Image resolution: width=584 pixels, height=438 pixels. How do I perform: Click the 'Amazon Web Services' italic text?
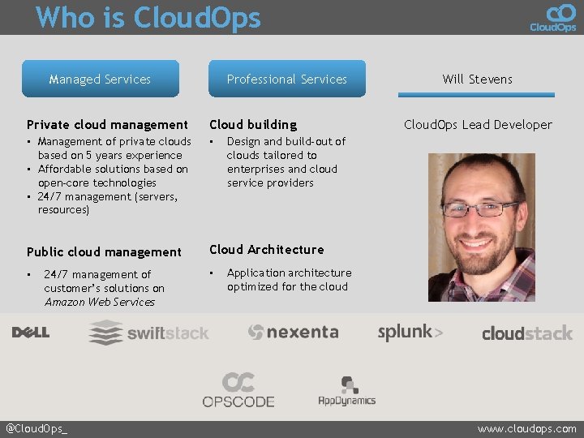pyautogui.click(x=100, y=302)
